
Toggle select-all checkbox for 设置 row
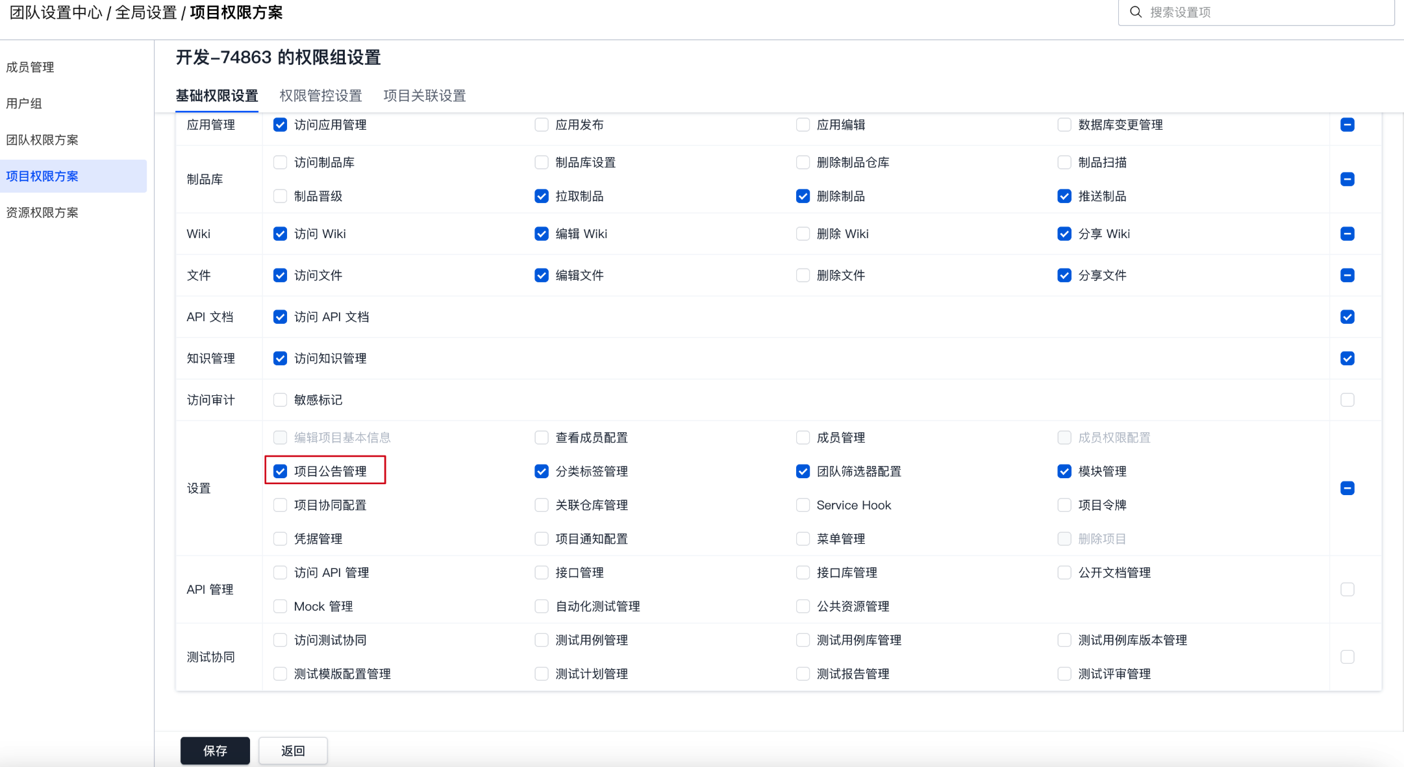click(1347, 488)
